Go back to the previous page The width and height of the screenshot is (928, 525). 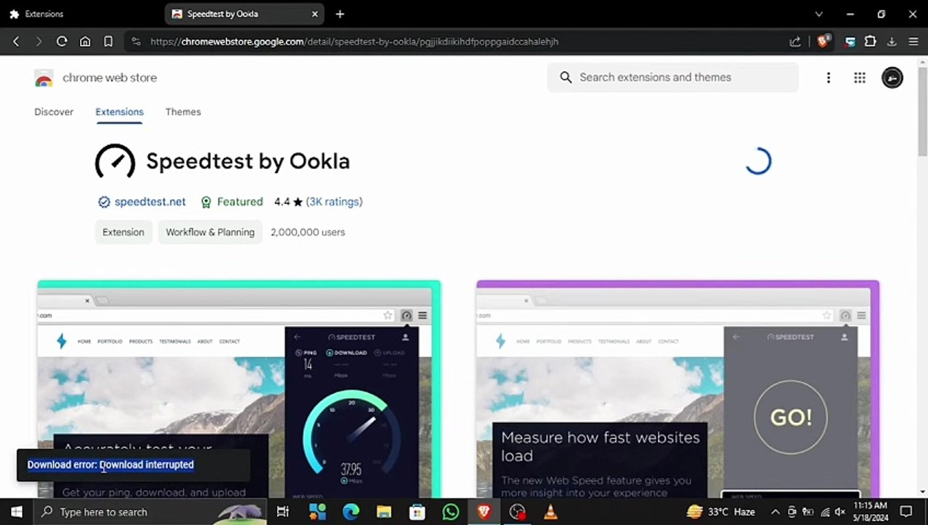(x=16, y=42)
